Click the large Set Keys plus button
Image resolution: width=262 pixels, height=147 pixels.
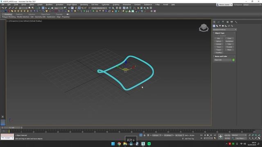point(220,137)
